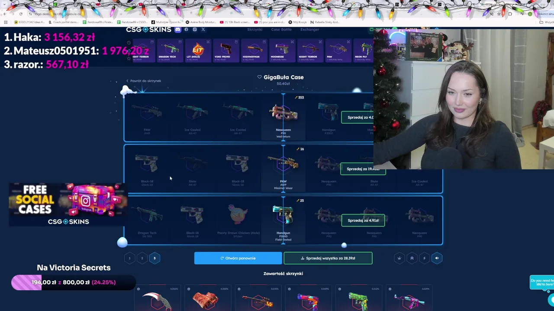Open info icon on the red gloves card

click(189, 289)
